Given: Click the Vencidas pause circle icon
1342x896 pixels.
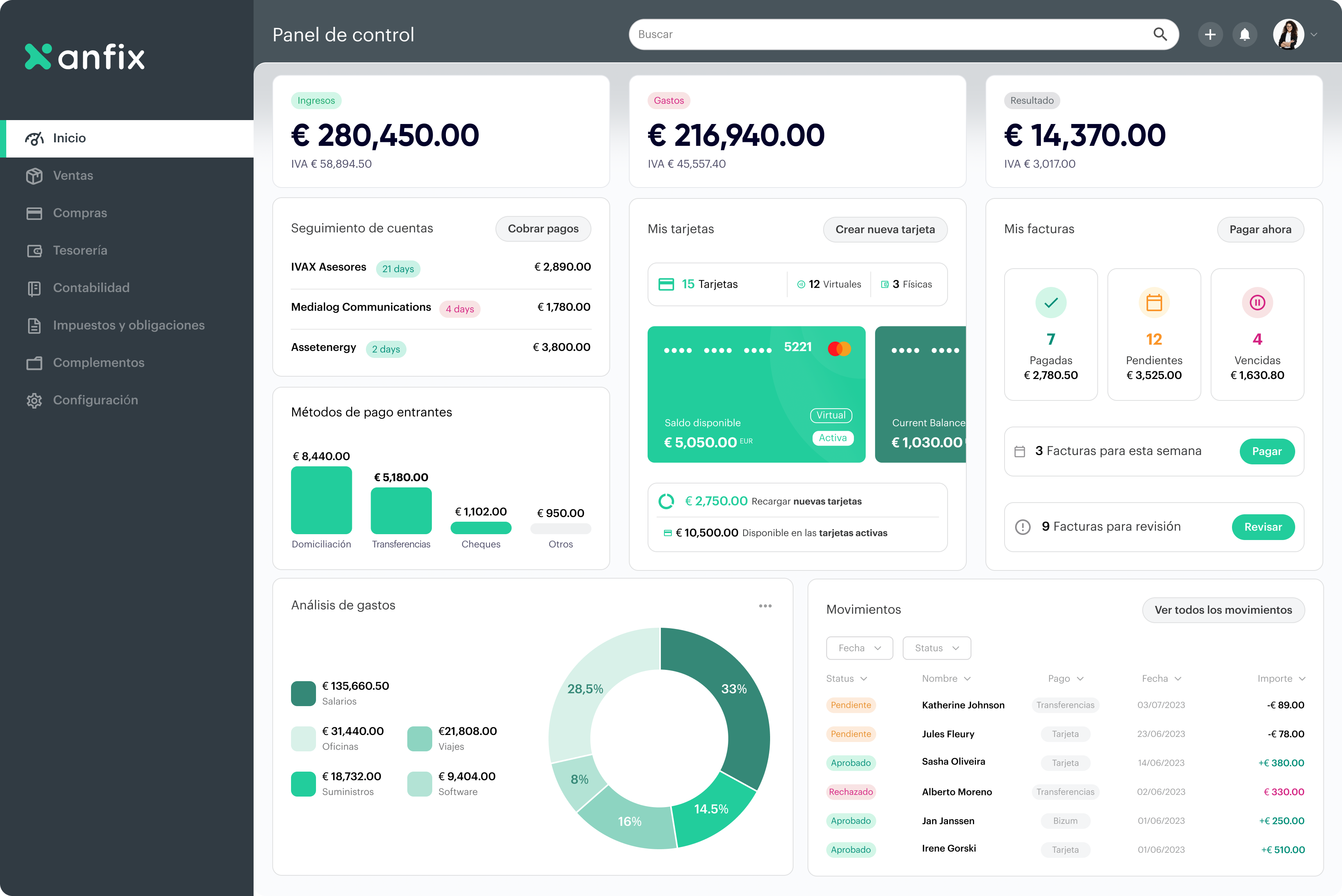Looking at the screenshot, I should point(1257,302).
